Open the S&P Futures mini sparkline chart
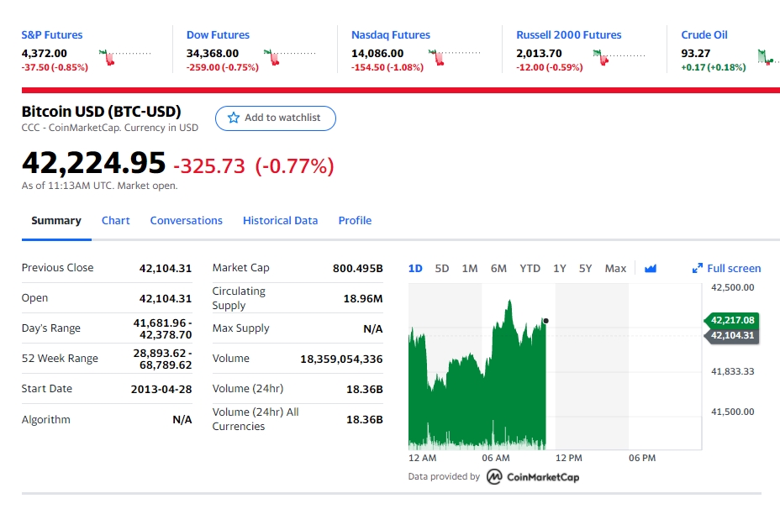The width and height of the screenshot is (780, 509). pos(125,57)
